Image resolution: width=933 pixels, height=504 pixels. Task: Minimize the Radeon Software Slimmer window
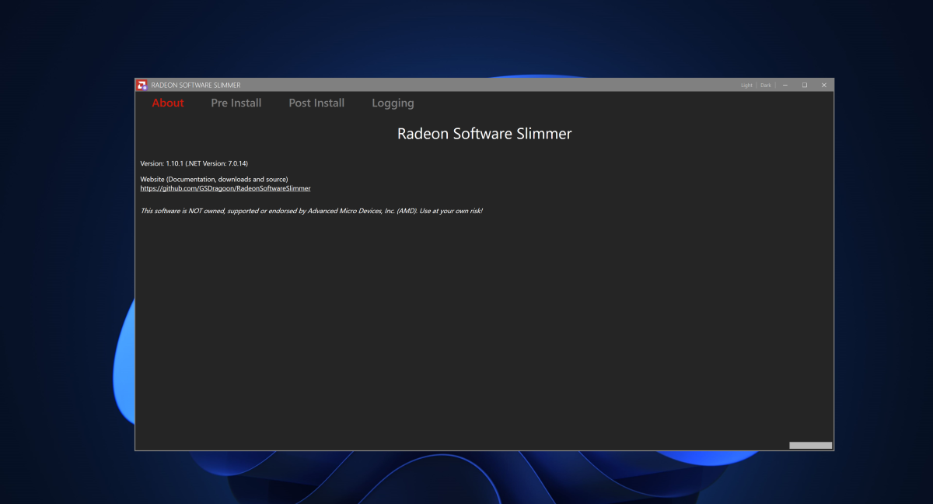(785, 85)
